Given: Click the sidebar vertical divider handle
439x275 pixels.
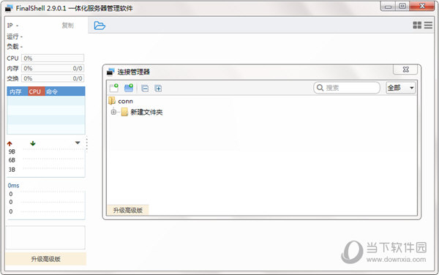Looking at the screenshot, I should point(87,144).
